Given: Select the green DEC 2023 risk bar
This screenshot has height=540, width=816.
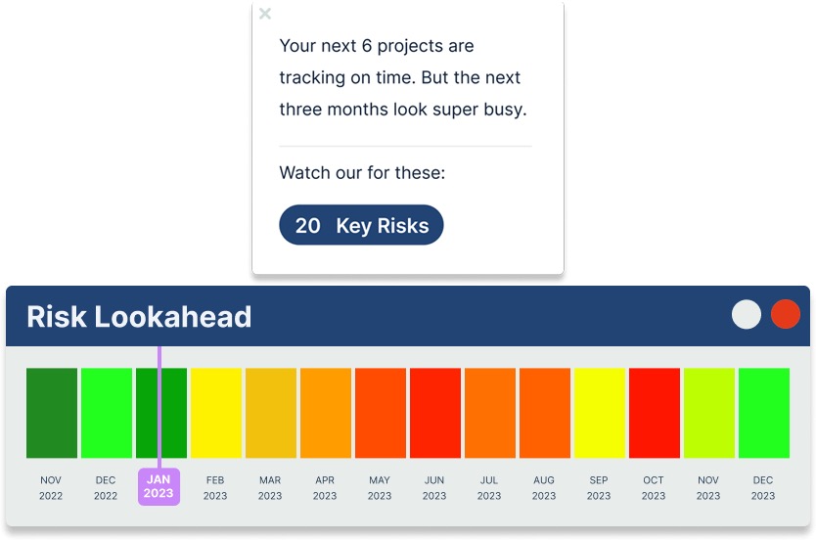Looking at the screenshot, I should (764, 413).
